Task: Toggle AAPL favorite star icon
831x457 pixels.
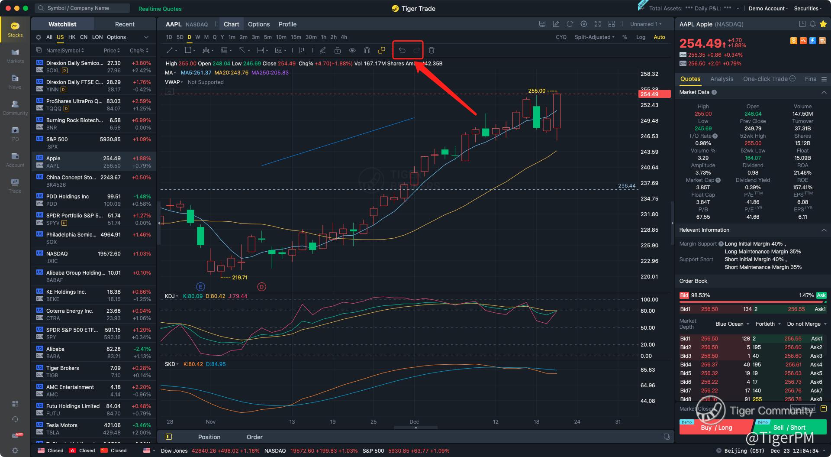Action: point(823,24)
